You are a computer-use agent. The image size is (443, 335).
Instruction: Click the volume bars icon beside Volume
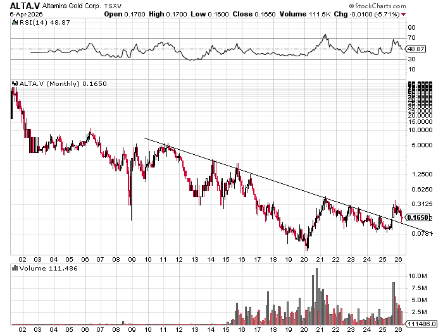pyautogui.click(x=15, y=268)
